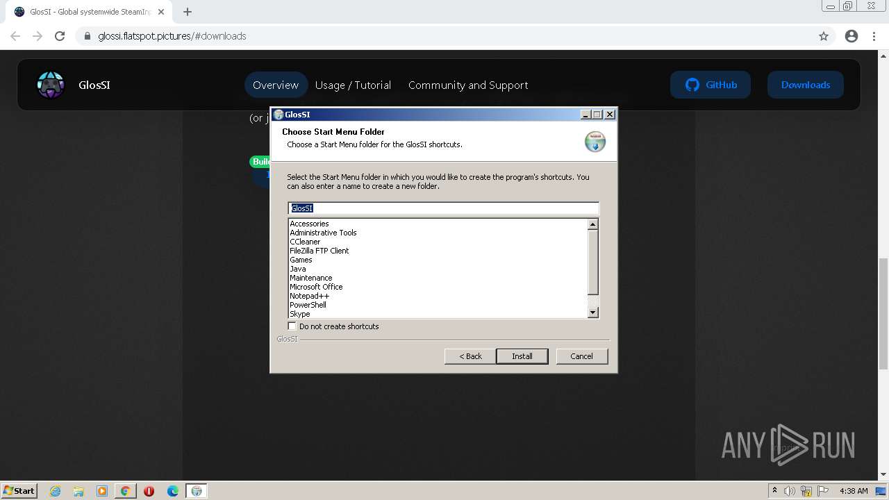889x500 pixels.
Task: Select Games in the folder list
Action: click(301, 260)
